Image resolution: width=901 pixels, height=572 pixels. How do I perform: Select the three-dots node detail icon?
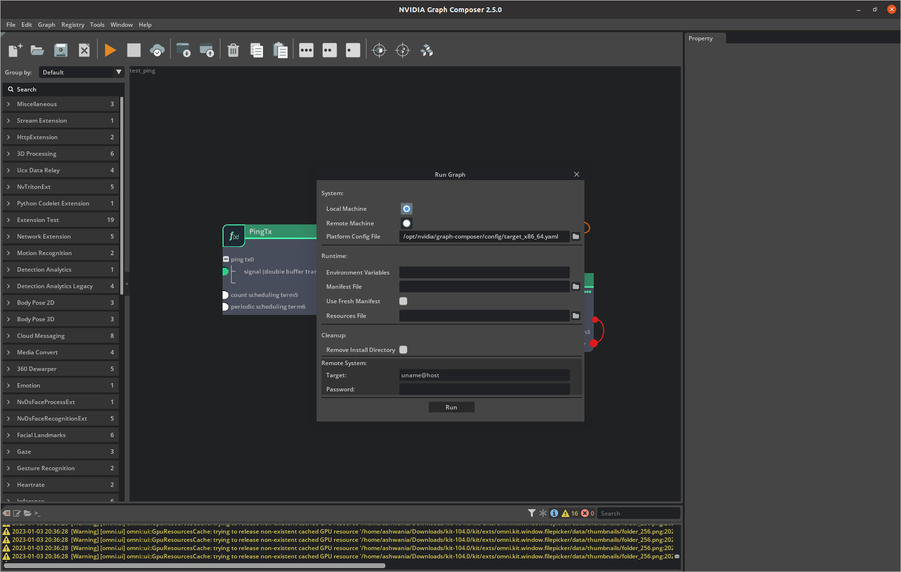tap(306, 50)
